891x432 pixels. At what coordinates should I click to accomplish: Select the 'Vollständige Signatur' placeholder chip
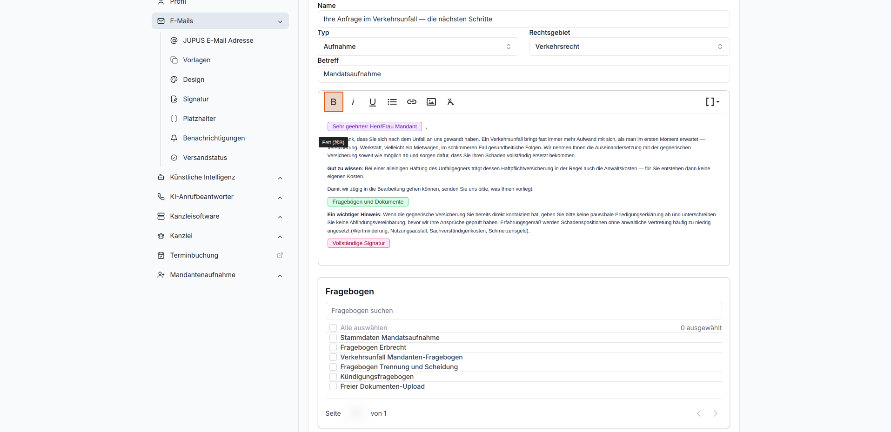(359, 243)
